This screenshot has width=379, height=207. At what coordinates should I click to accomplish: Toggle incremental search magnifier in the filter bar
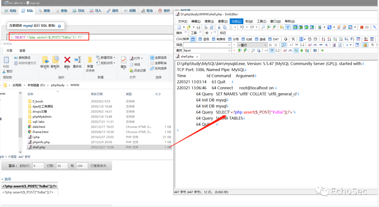click(x=284, y=45)
